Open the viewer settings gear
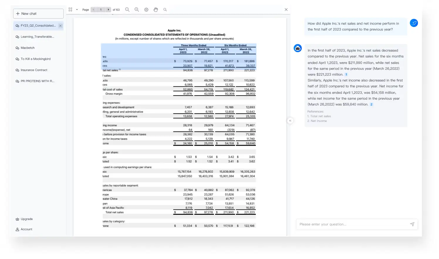Screen dimensions: 439x259 click(x=146, y=9)
